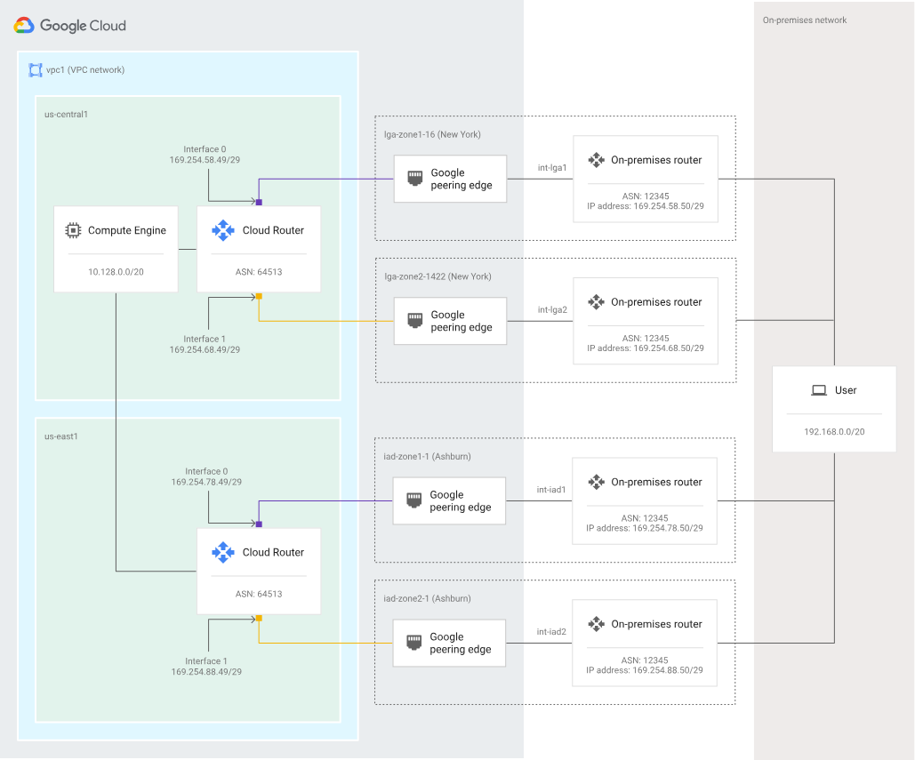Select the '192.168.0.0/20' user subnet
Screen dimensions: 915x760
click(x=834, y=432)
